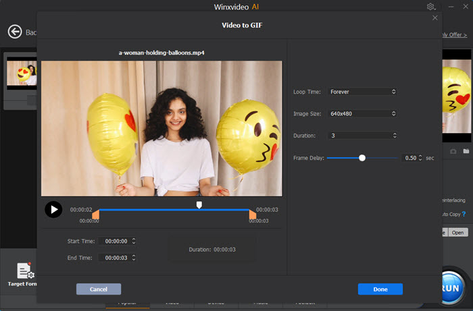The image size is (473, 311).
Task: Select the video thumbnail in main window list
Action: 22,73
